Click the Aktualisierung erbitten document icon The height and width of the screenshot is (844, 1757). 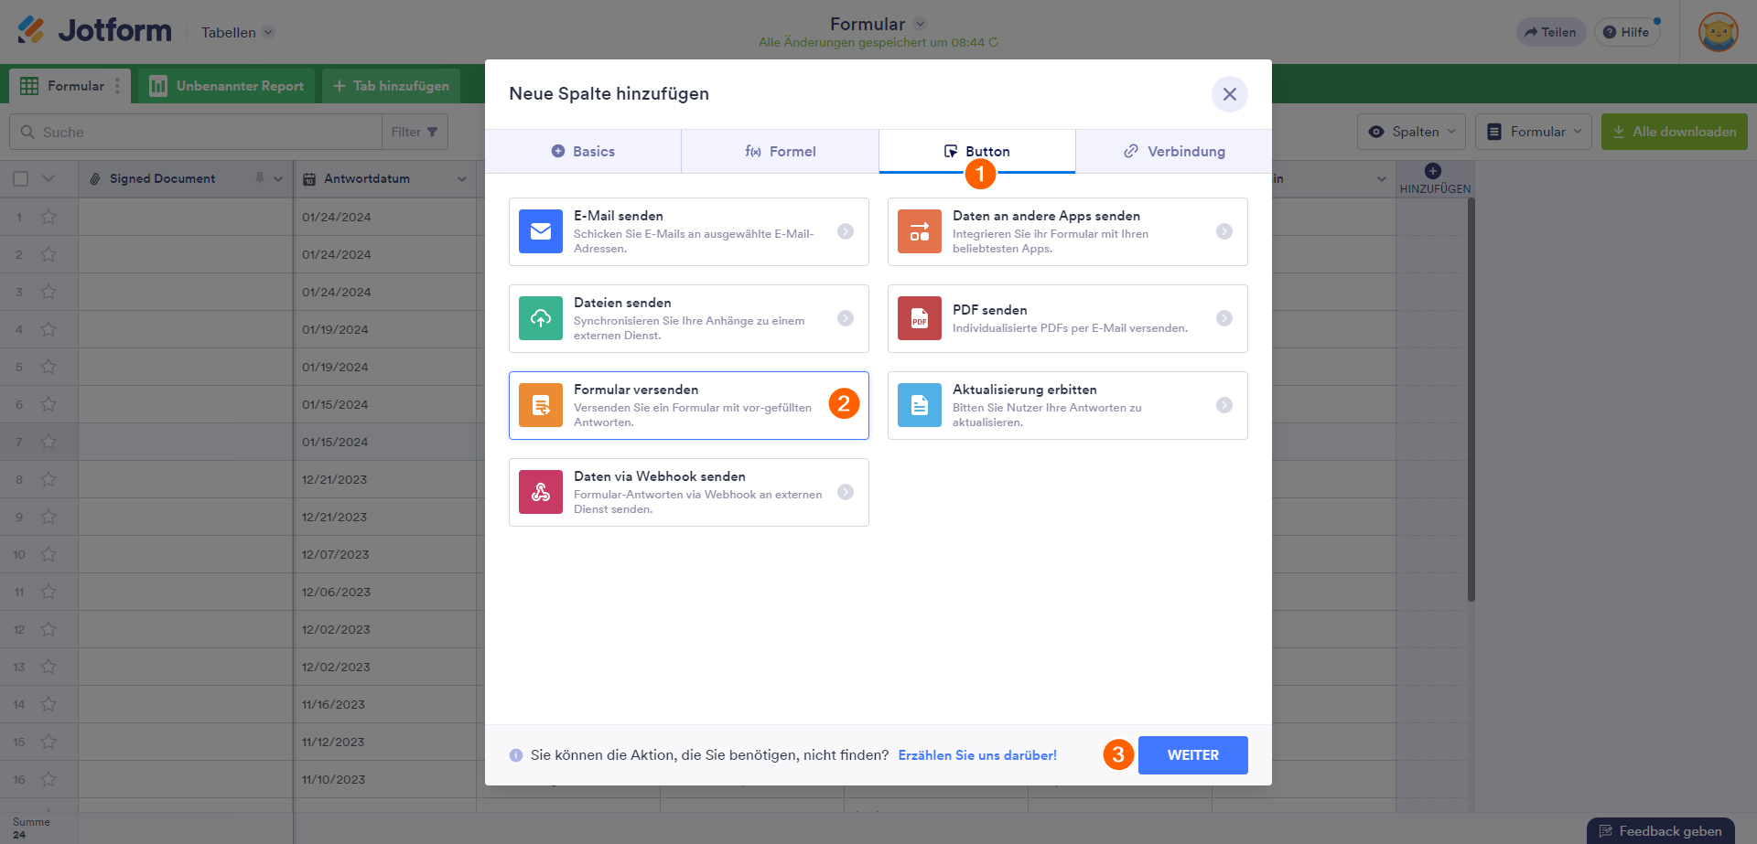[x=920, y=405]
